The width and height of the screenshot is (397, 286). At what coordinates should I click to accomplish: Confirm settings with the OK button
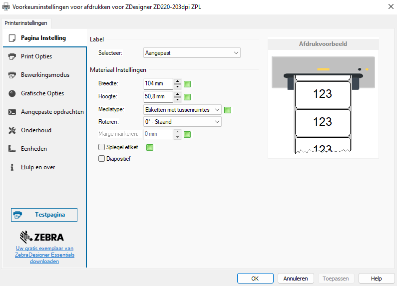coord(255,279)
